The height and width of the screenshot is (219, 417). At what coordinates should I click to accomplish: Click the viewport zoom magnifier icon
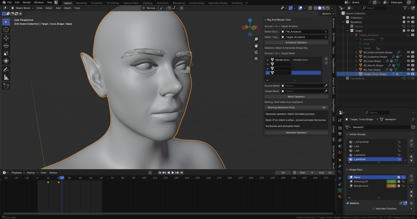point(256,39)
